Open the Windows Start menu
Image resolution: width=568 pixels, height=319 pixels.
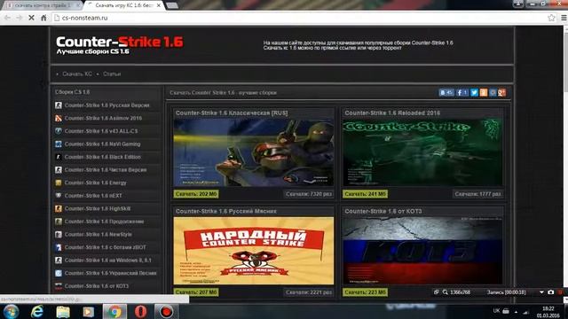(x=11, y=311)
